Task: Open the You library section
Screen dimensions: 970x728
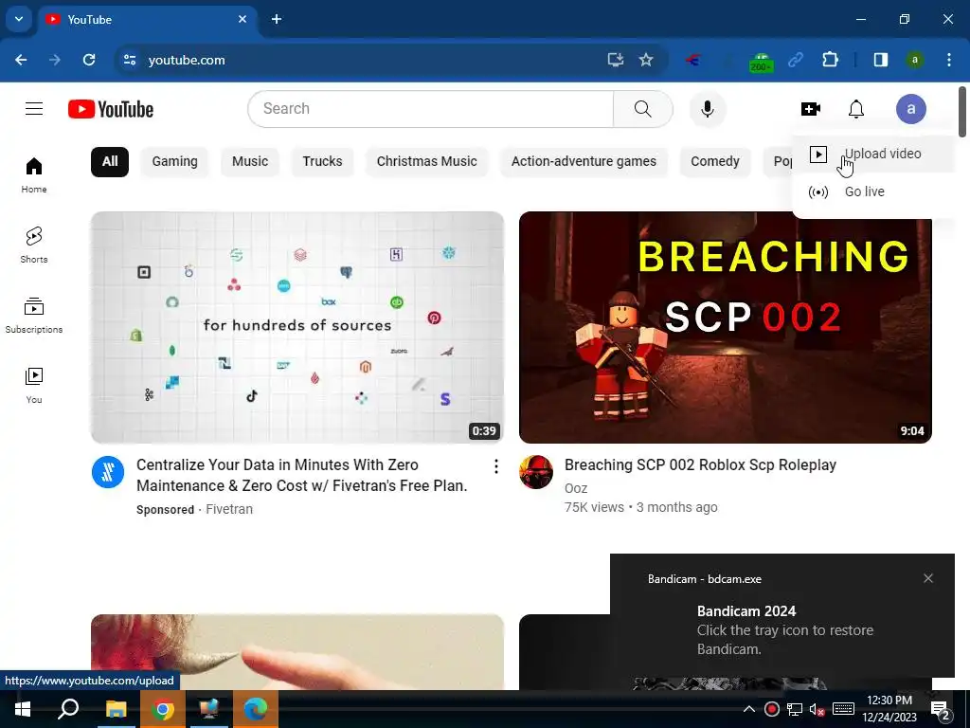Action: (x=34, y=386)
